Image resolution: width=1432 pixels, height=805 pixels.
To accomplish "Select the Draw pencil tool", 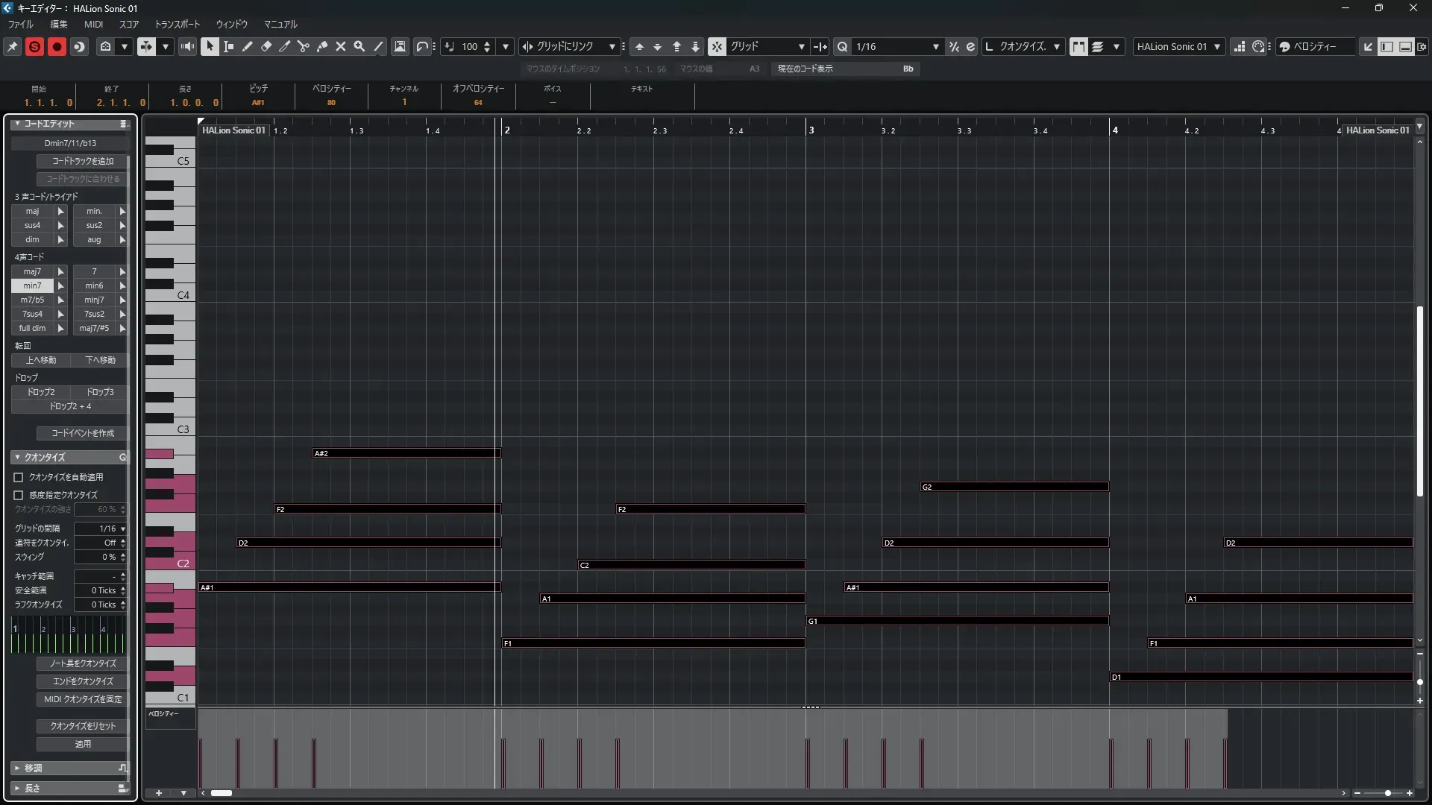I will pos(248,46).
